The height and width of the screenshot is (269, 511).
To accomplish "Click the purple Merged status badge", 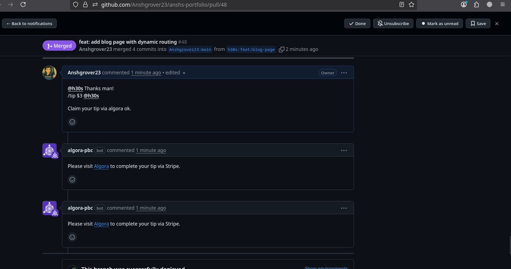I will click(59, 46).
